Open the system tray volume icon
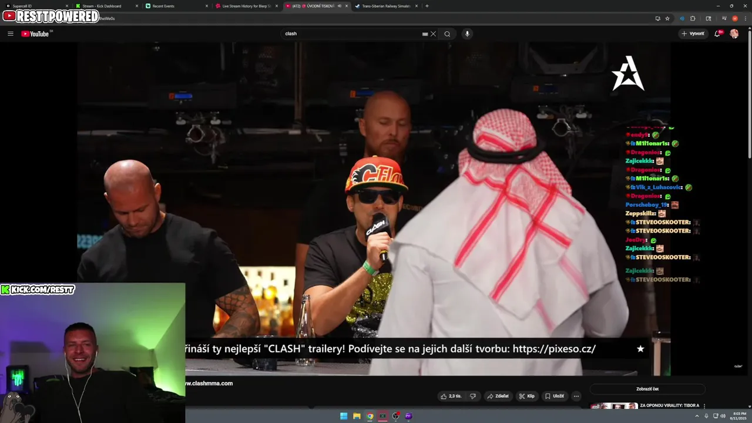752x423 pixels. (723, 416)
